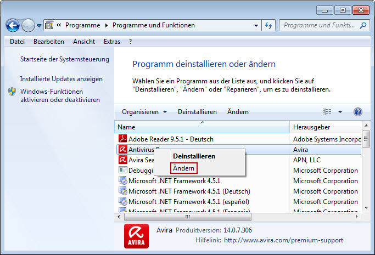Click the large Avira logo in details pane
The width and height of the screenshot is (375, 255).
[x=136, y=236]
